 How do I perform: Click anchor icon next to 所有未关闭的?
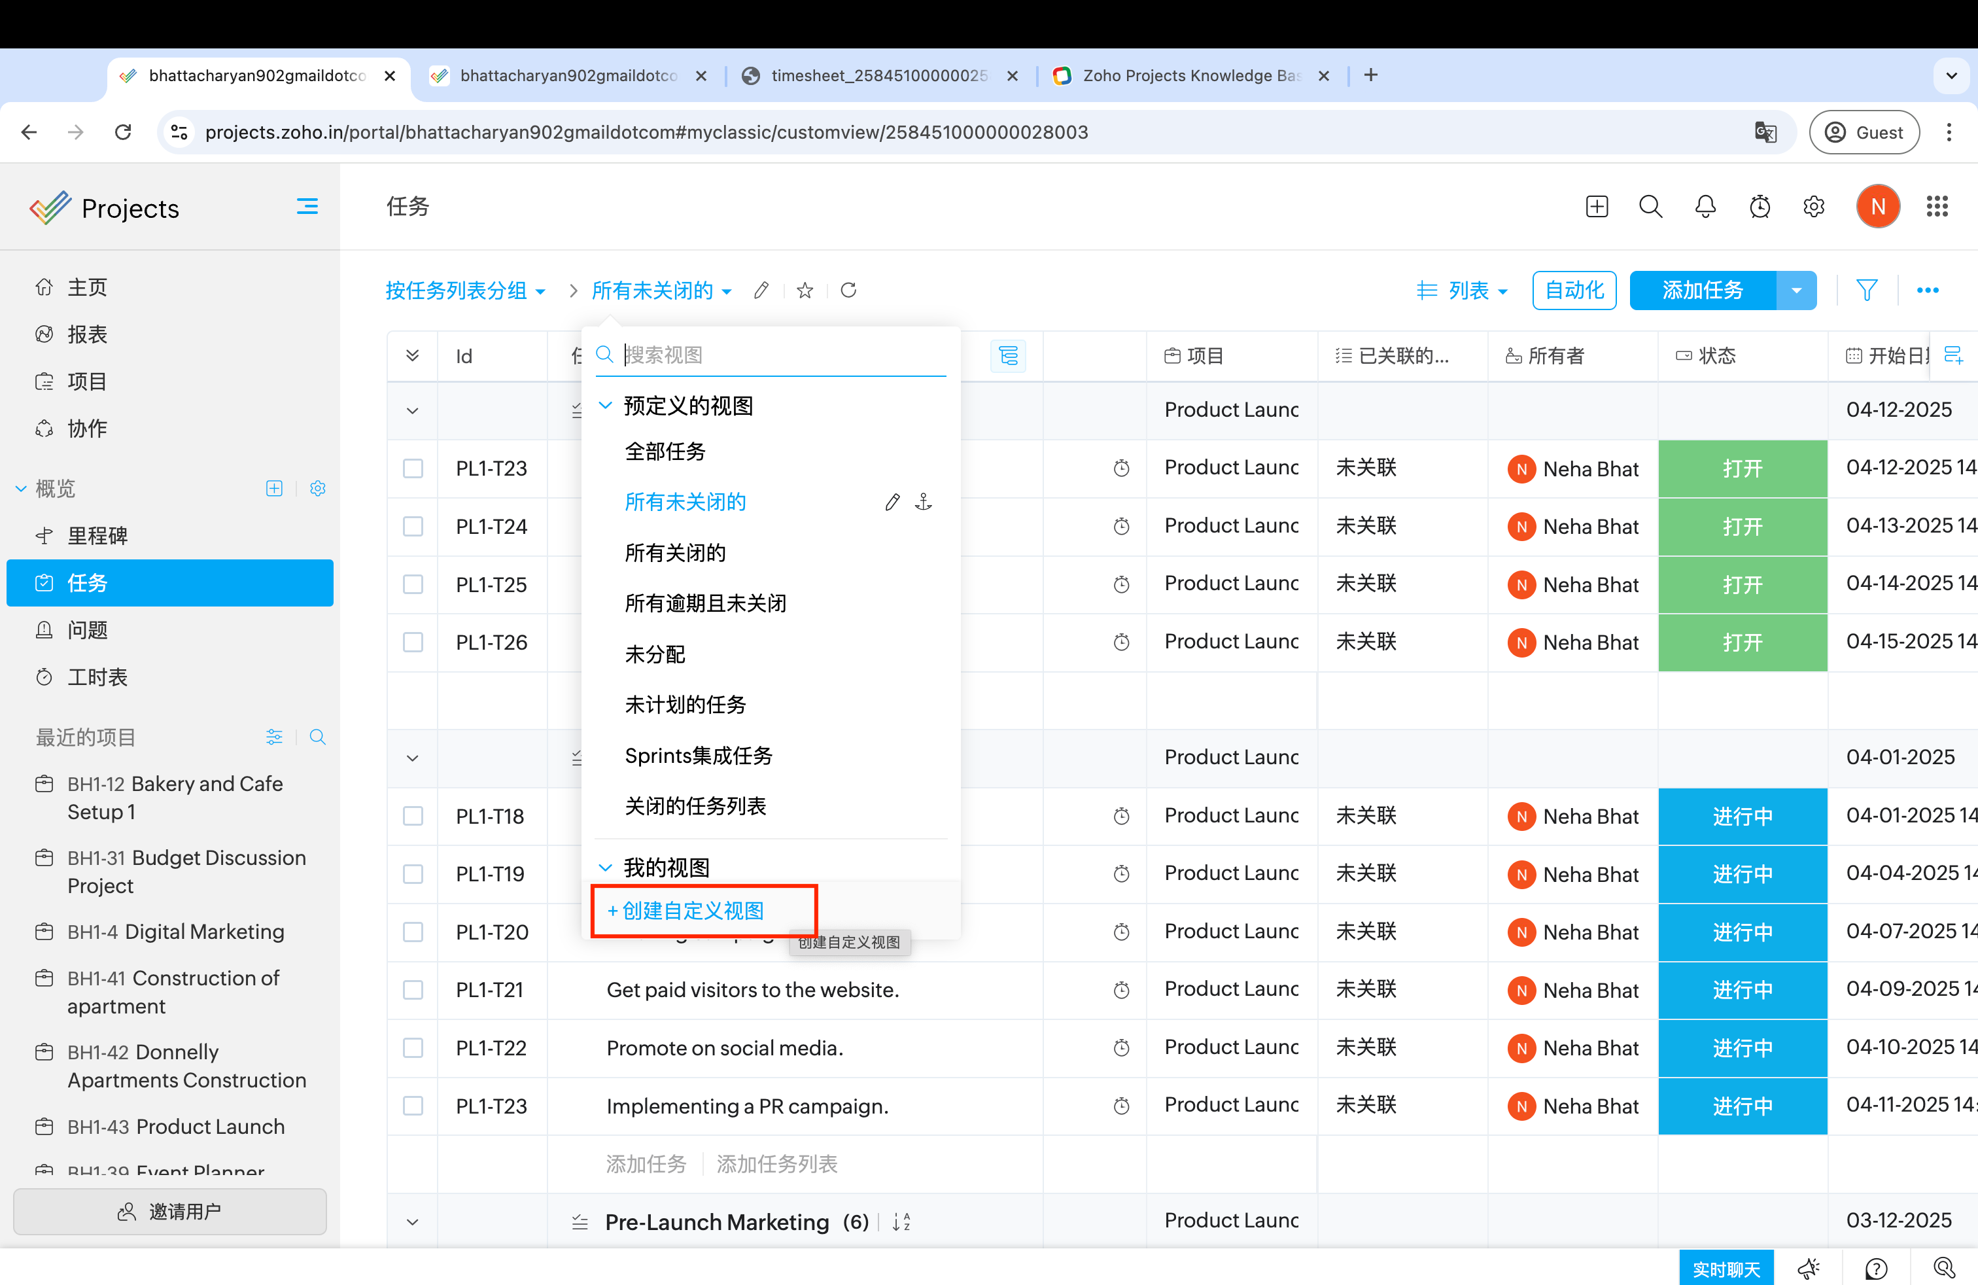922,502
